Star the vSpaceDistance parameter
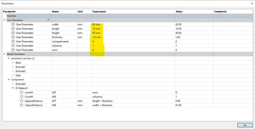This screenshot has height=129, width=255. point(22,105)
